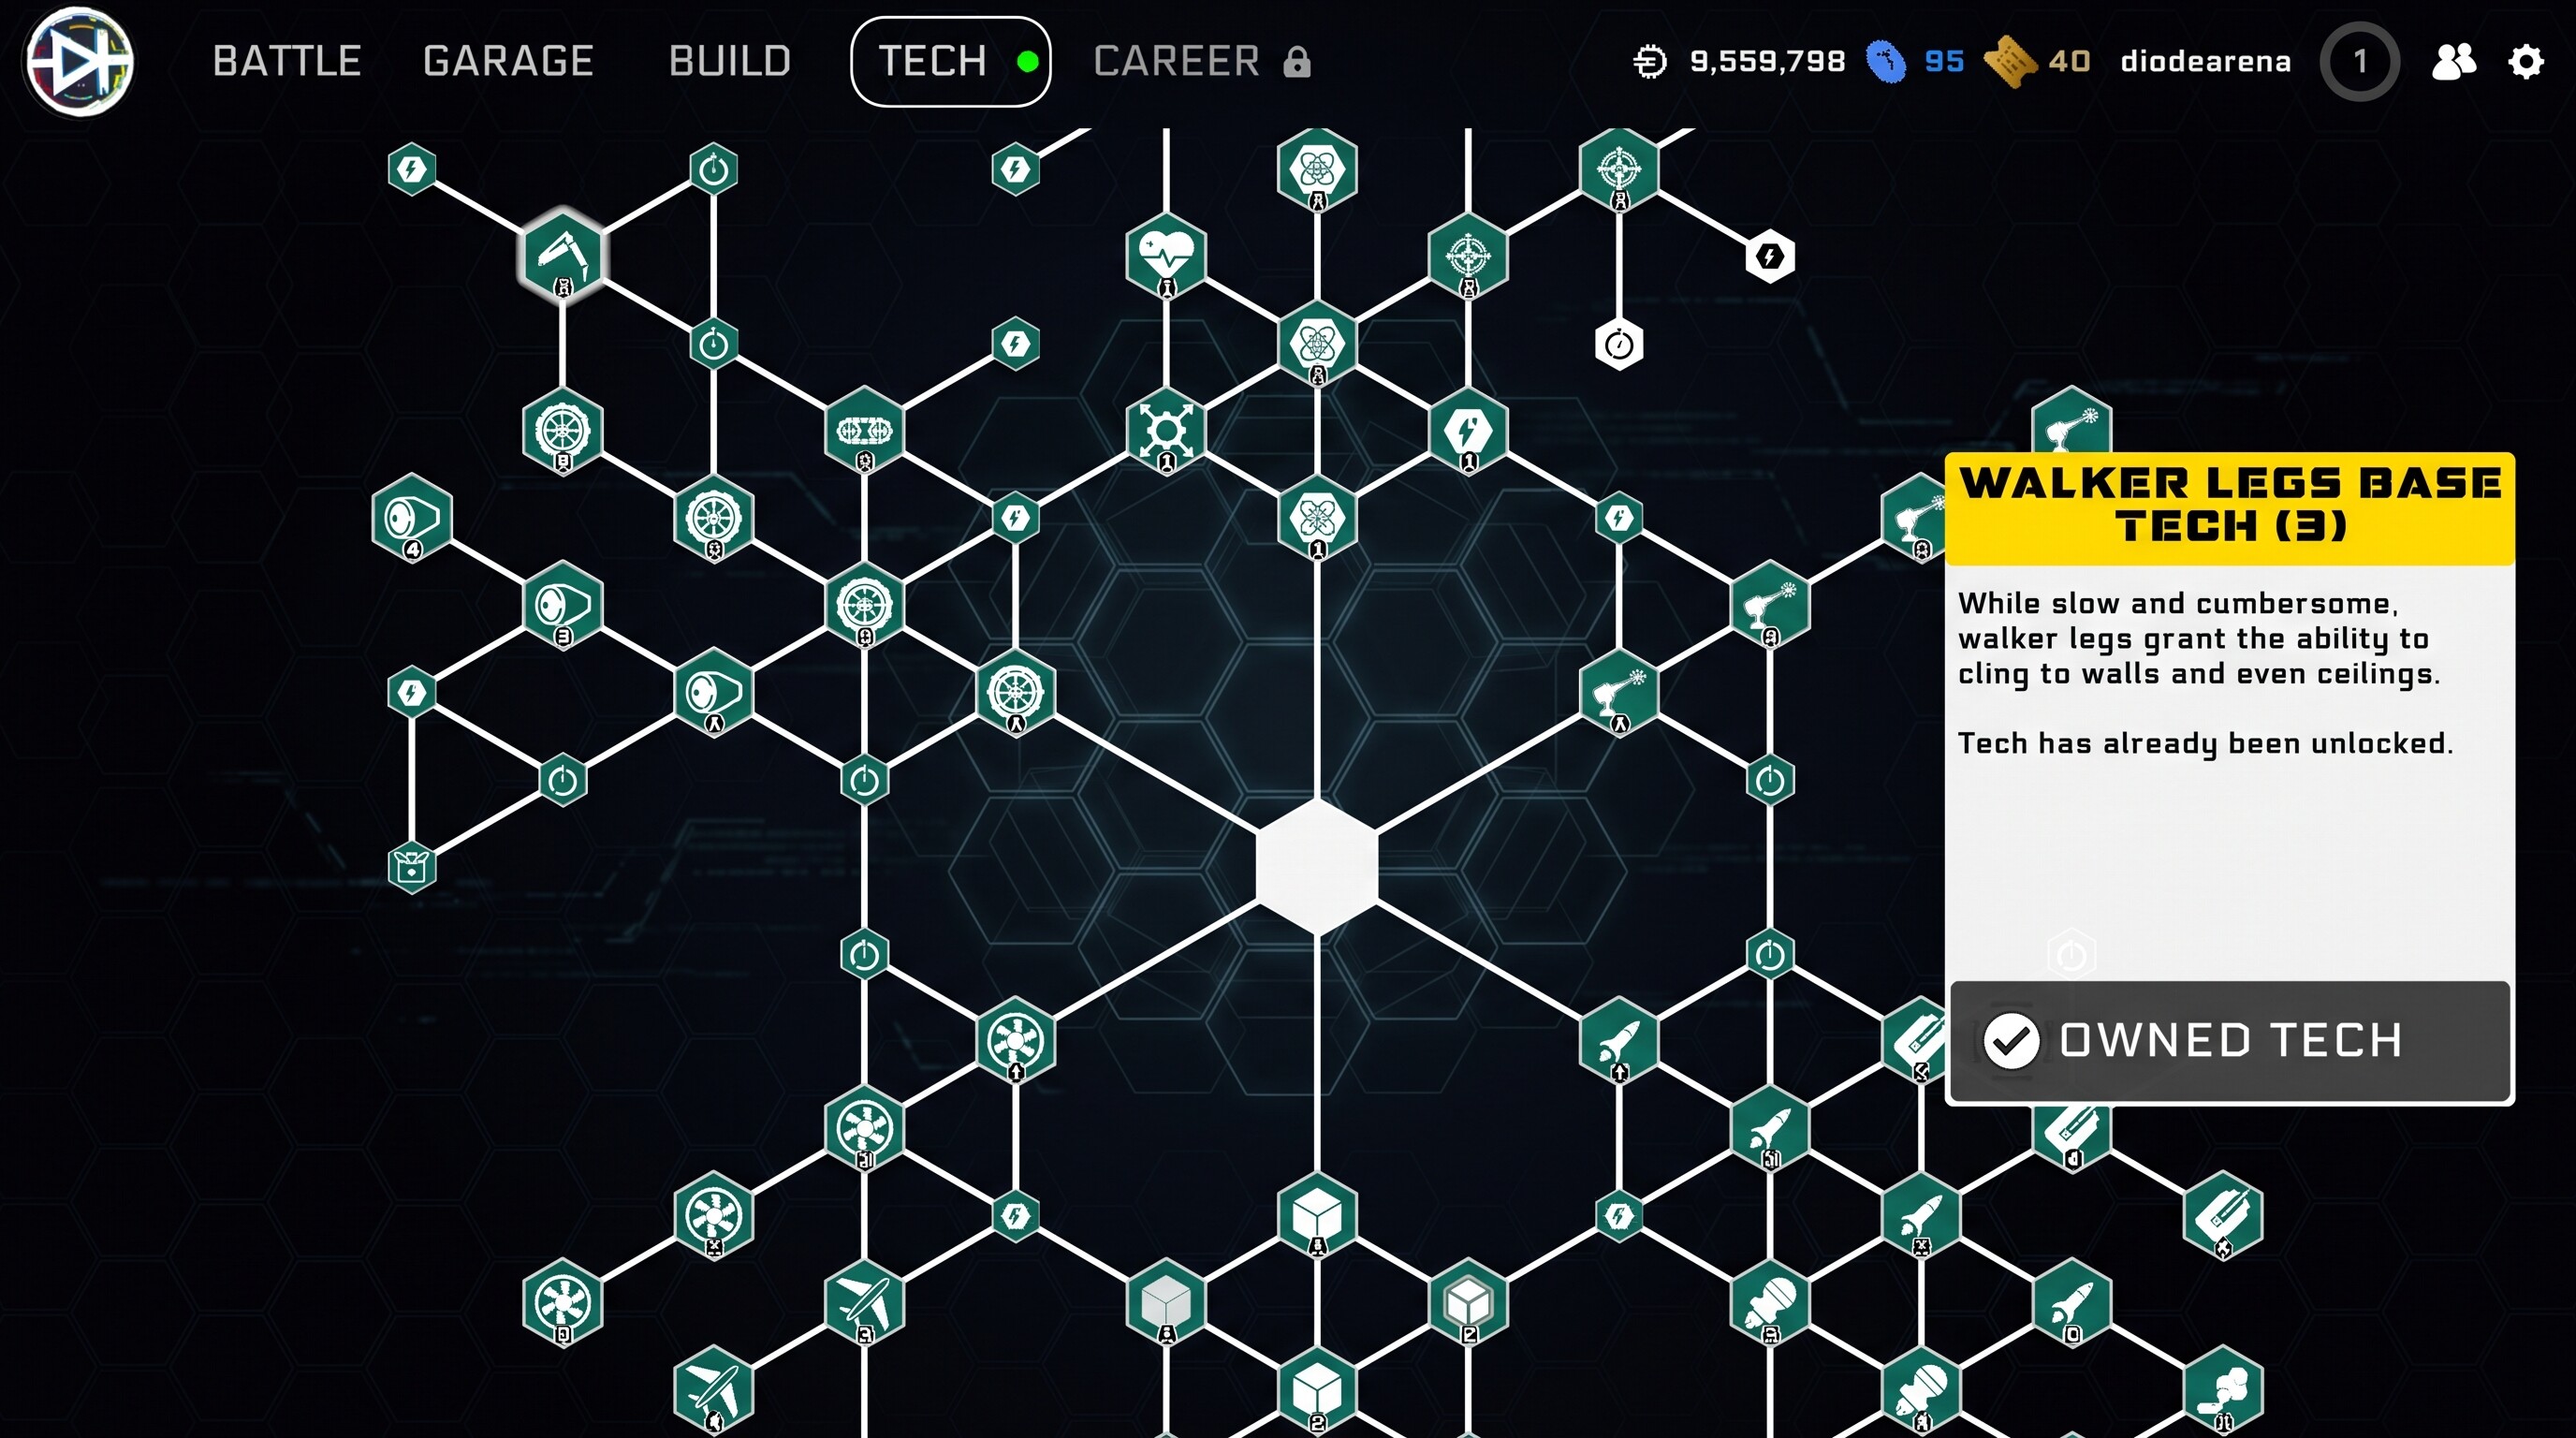Viewport: 2576px width, 1438px height.
Task: Select the supply backpack tech node
Action: tap(412, 867)
